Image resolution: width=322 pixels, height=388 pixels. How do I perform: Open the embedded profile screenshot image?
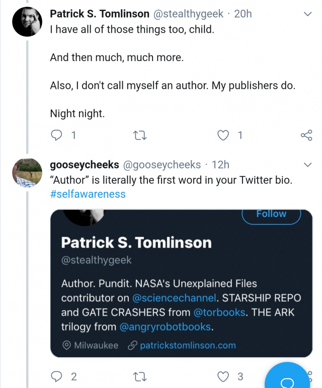[x=181, y=284]
